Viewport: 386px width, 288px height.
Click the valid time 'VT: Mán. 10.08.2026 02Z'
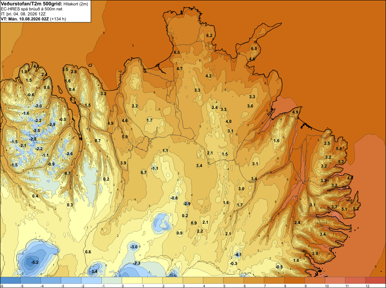25,19
